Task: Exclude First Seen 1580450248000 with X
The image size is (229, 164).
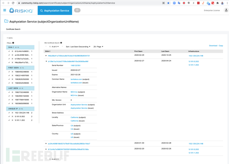Action: point(12,72)
